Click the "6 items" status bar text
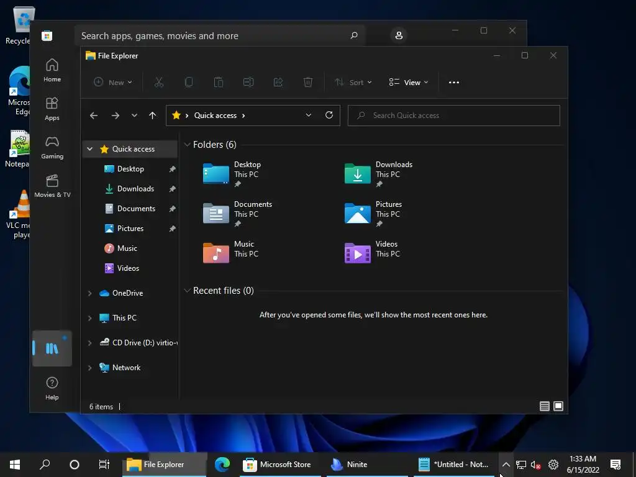This screenshot has height=477, width=636. click(x=101, y=406)
